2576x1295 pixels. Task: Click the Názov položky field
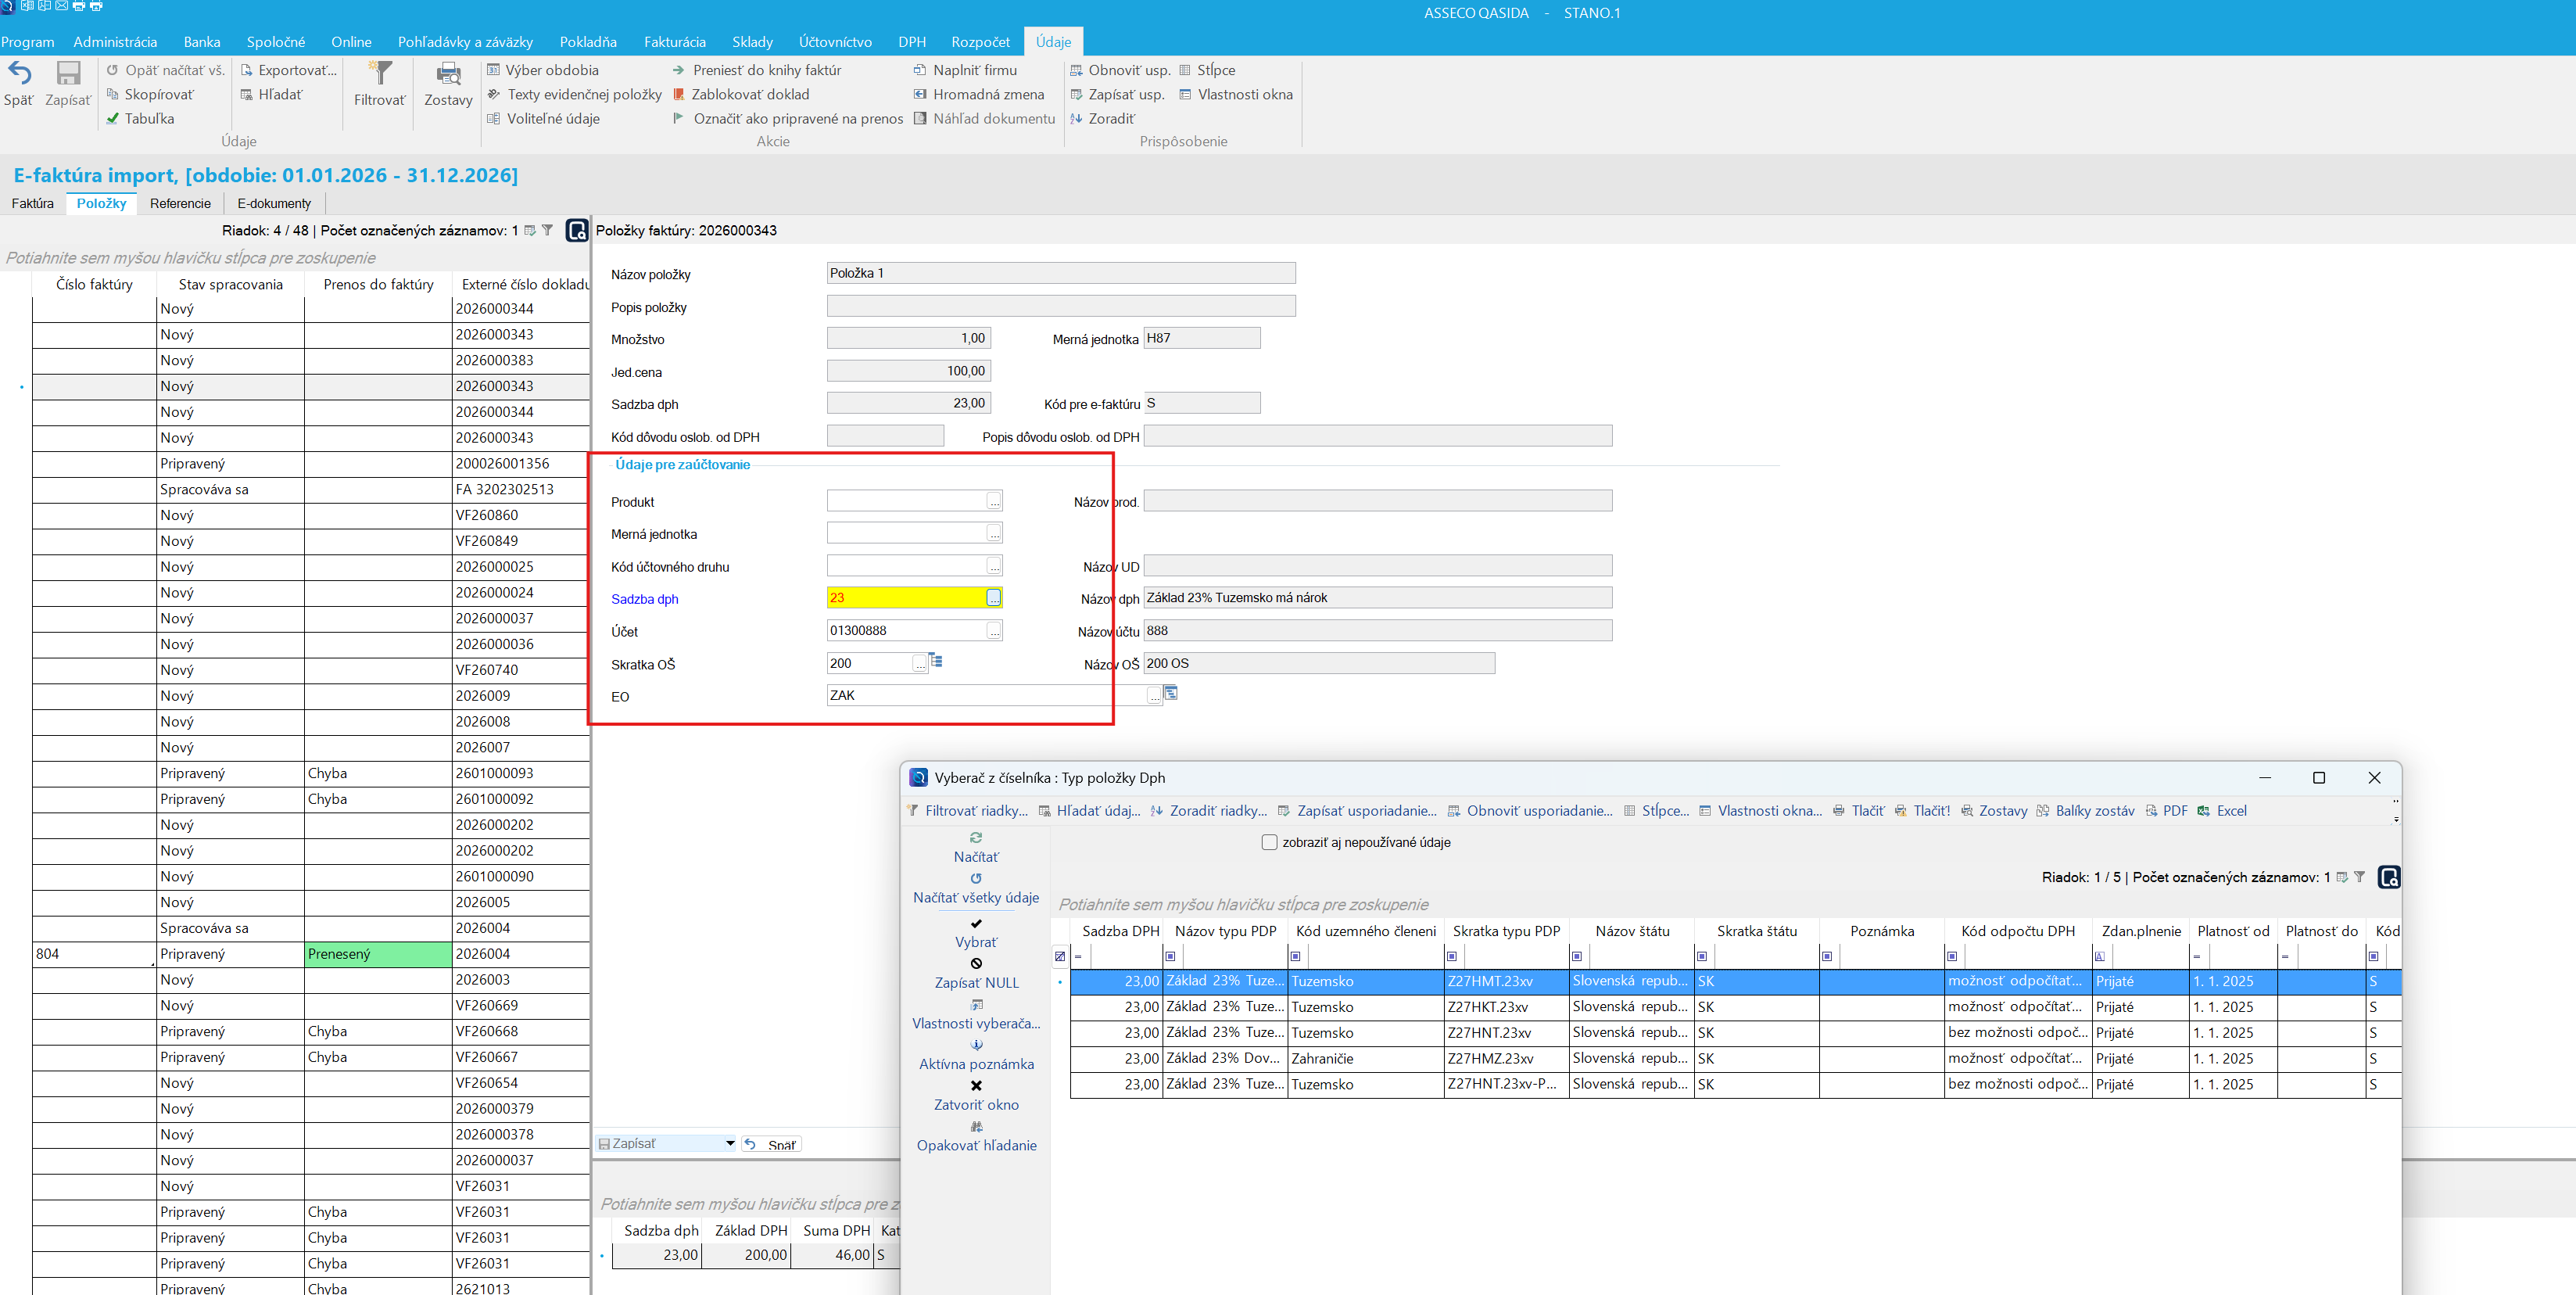coord(1061,273)
